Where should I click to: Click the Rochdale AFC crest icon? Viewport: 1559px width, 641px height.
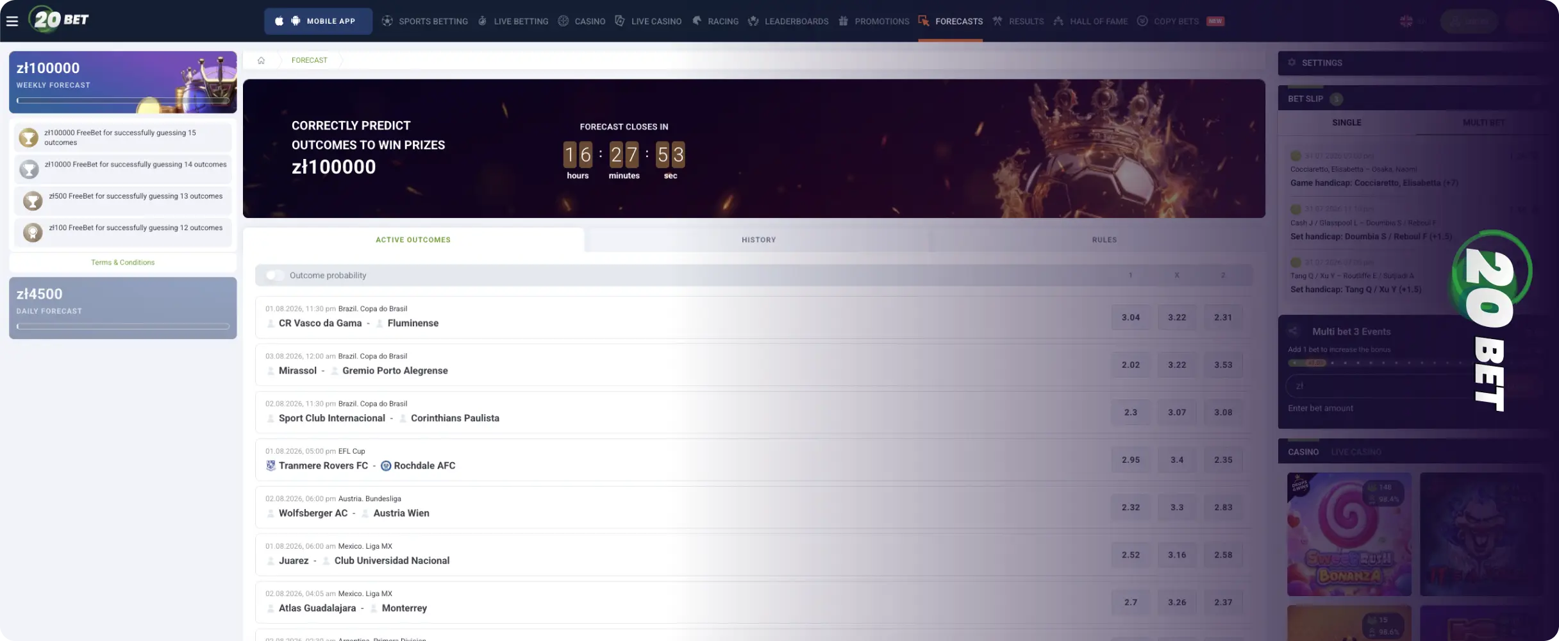[386, 465]
